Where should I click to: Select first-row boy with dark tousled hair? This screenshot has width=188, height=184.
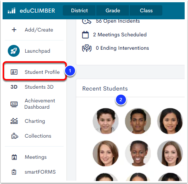click(x=106, y=121)
